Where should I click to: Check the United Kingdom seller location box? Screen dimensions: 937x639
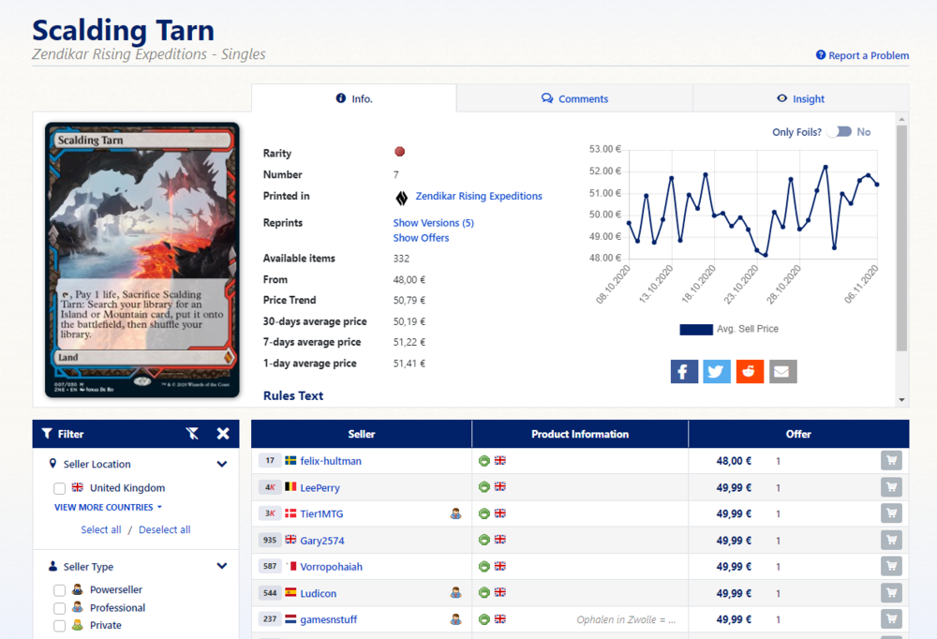pos(60,488)
